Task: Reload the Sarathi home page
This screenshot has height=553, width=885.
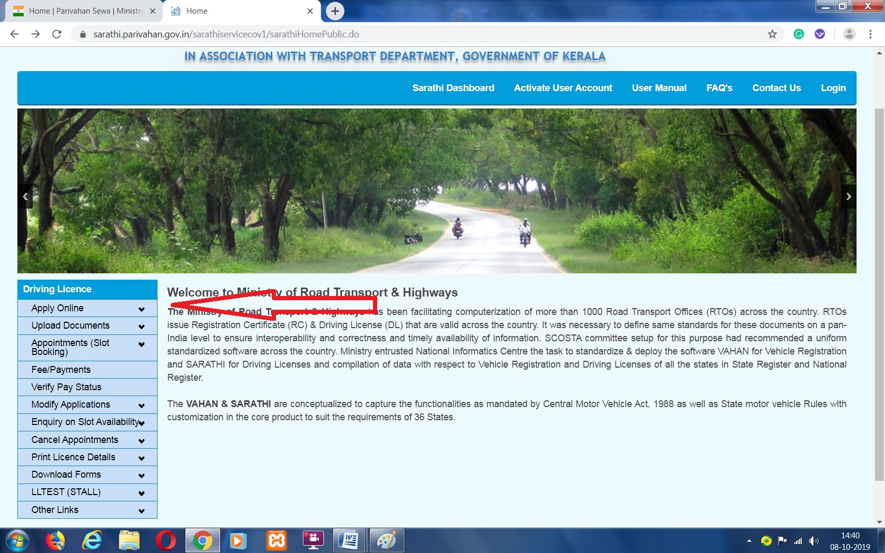Action: point(55,33)
